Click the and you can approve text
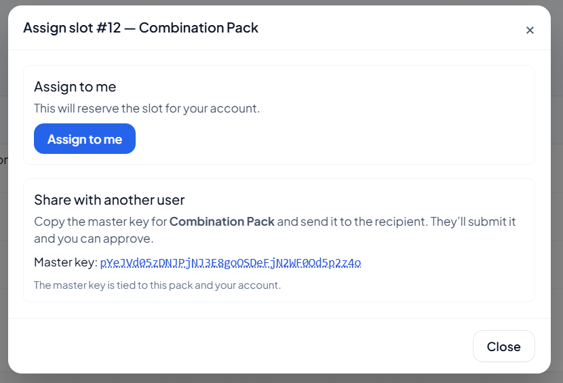Viewport: 563px width, 383px height. coord(94,239)
